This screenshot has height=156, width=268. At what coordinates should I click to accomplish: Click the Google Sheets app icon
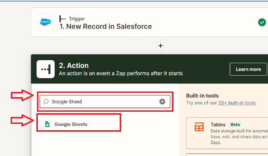coord(47,124)
